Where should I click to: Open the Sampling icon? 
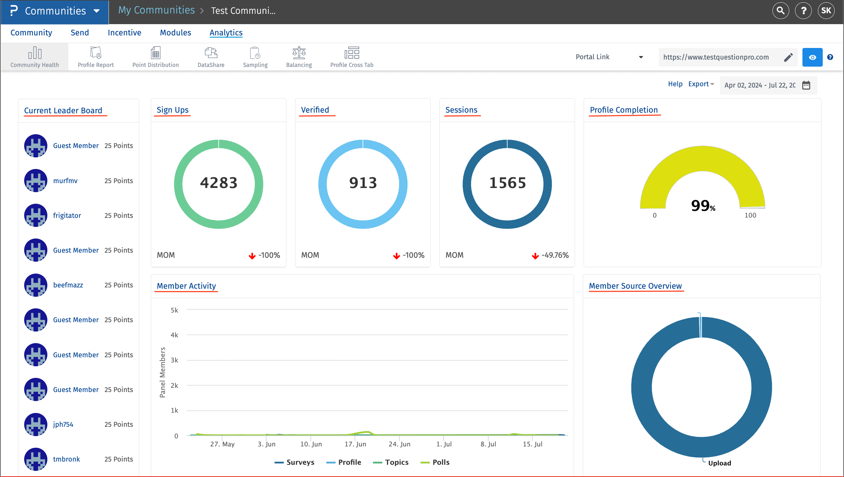pyautogui.click(x=255, y=57)
